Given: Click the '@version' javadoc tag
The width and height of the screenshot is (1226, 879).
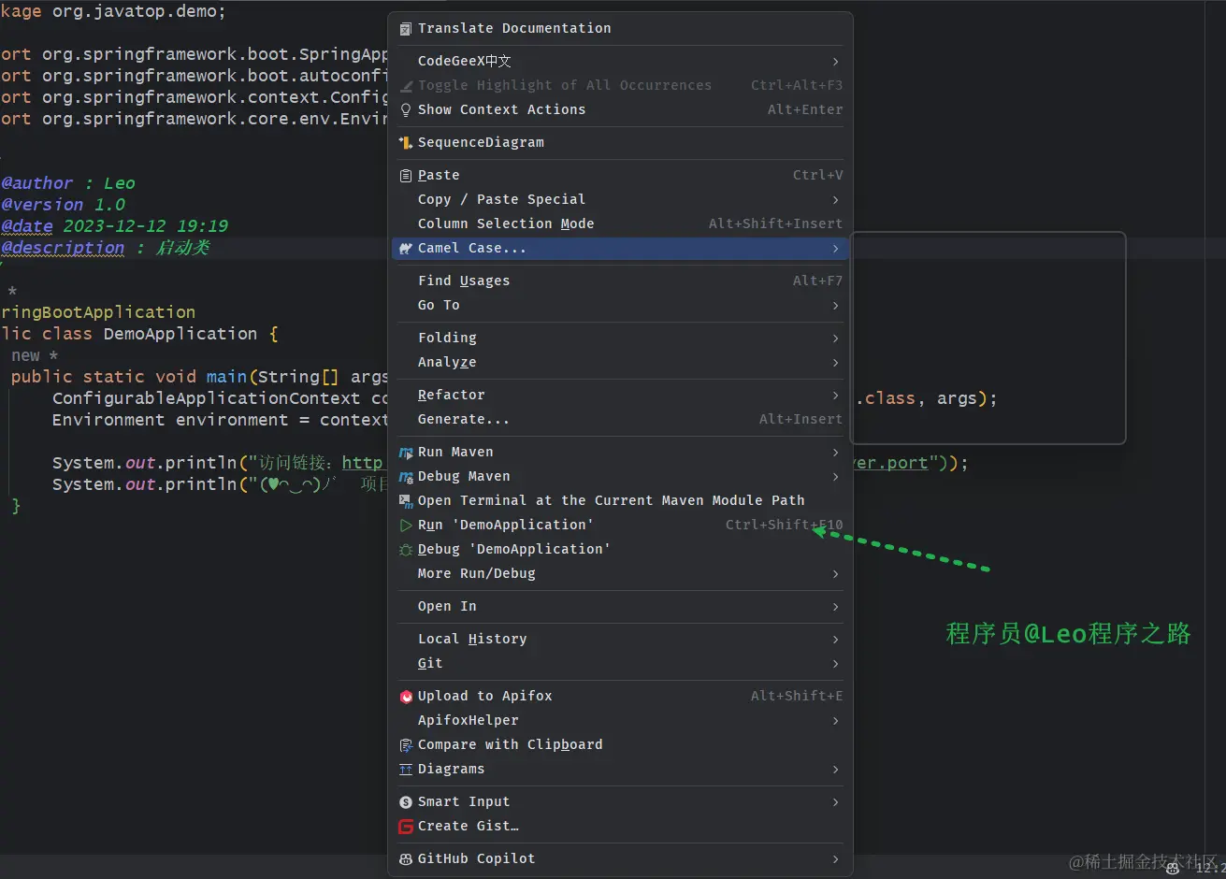Looking at the screenshot, I should click(x=42, y=205).
